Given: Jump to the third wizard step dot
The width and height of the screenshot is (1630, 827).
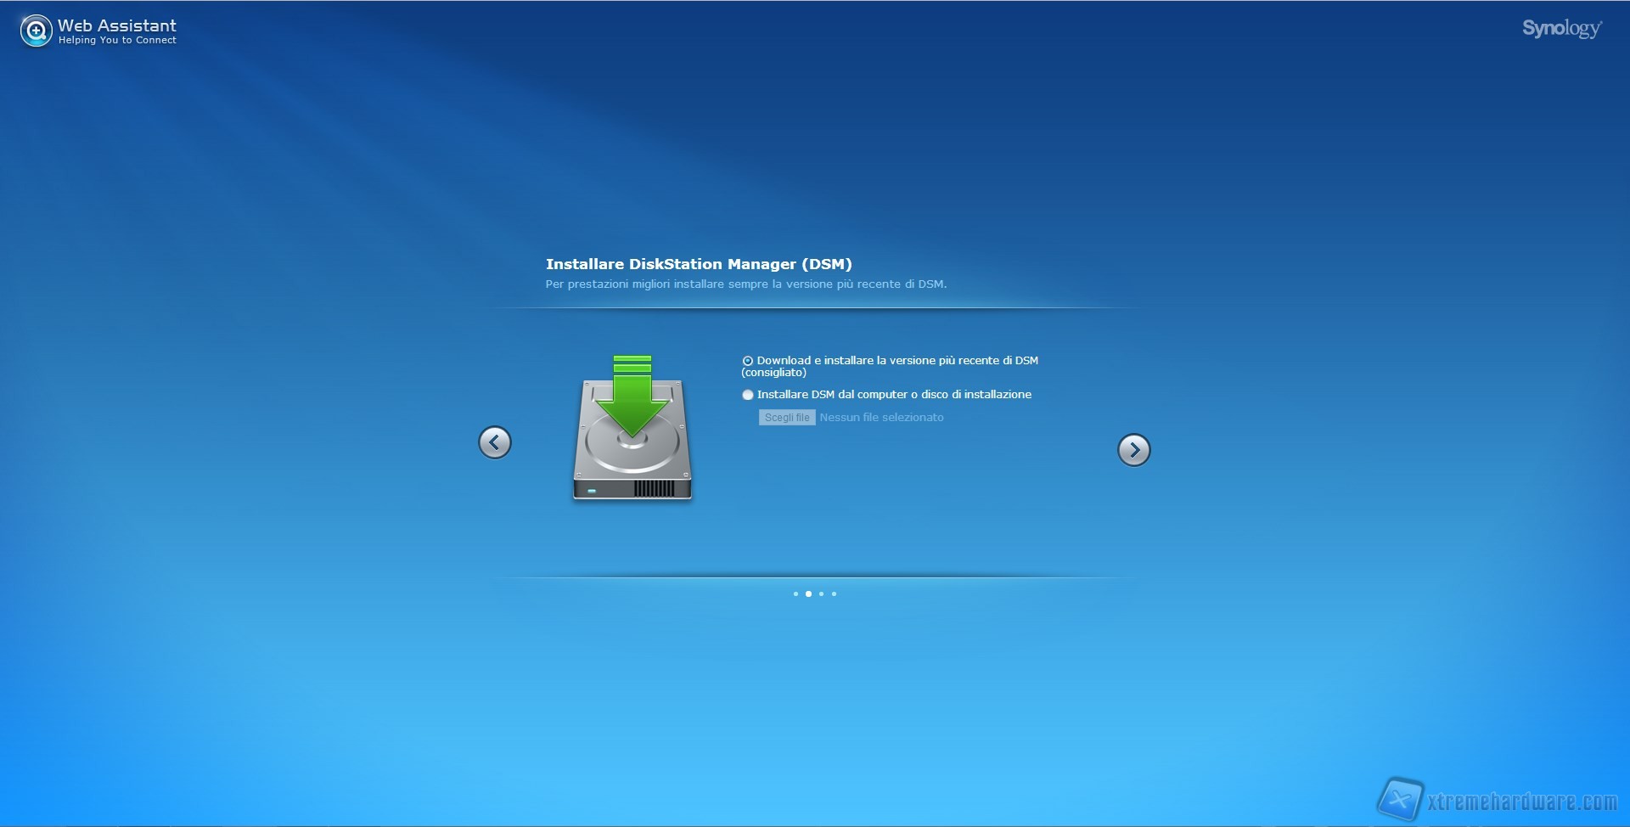Looking at the screenshot, I should [x=821, y=594].
